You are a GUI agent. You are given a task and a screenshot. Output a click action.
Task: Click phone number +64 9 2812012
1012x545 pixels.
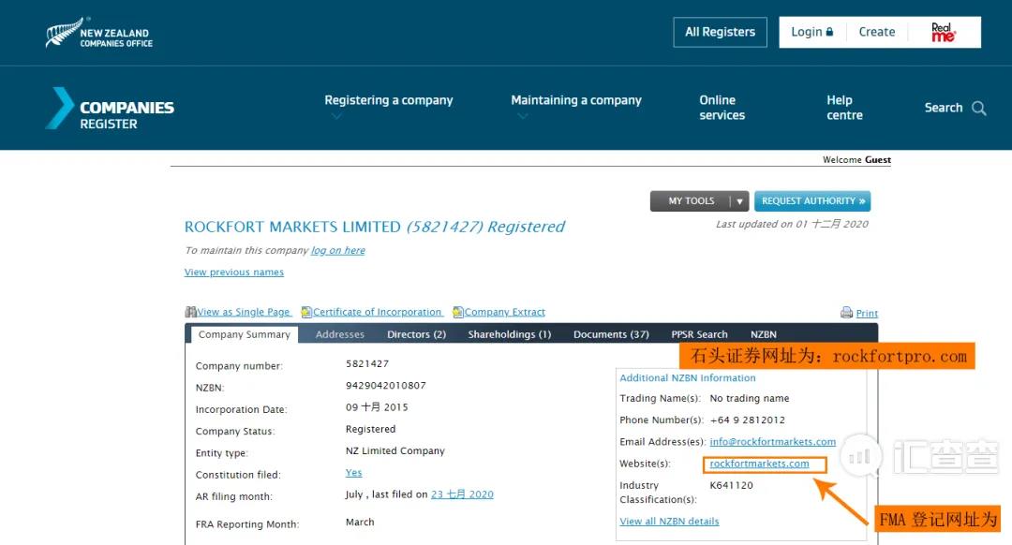point(748,420)
